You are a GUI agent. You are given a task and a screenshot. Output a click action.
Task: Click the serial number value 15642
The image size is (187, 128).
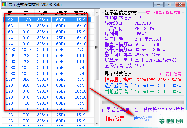[x=140, y=34]
